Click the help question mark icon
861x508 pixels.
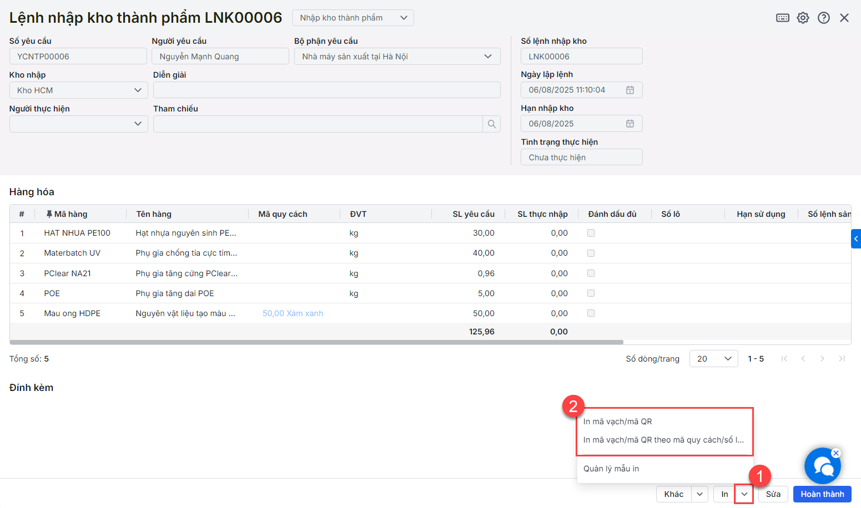pos(824,18)
